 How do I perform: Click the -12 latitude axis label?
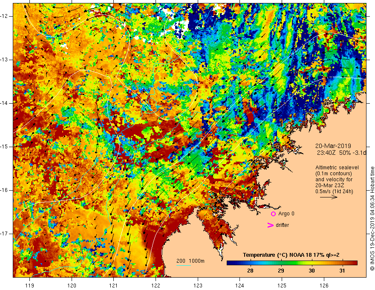point(4,16)
